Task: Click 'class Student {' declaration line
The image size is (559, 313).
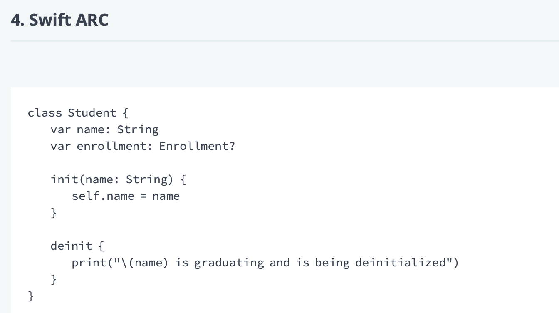Action: tap(78, 113)
